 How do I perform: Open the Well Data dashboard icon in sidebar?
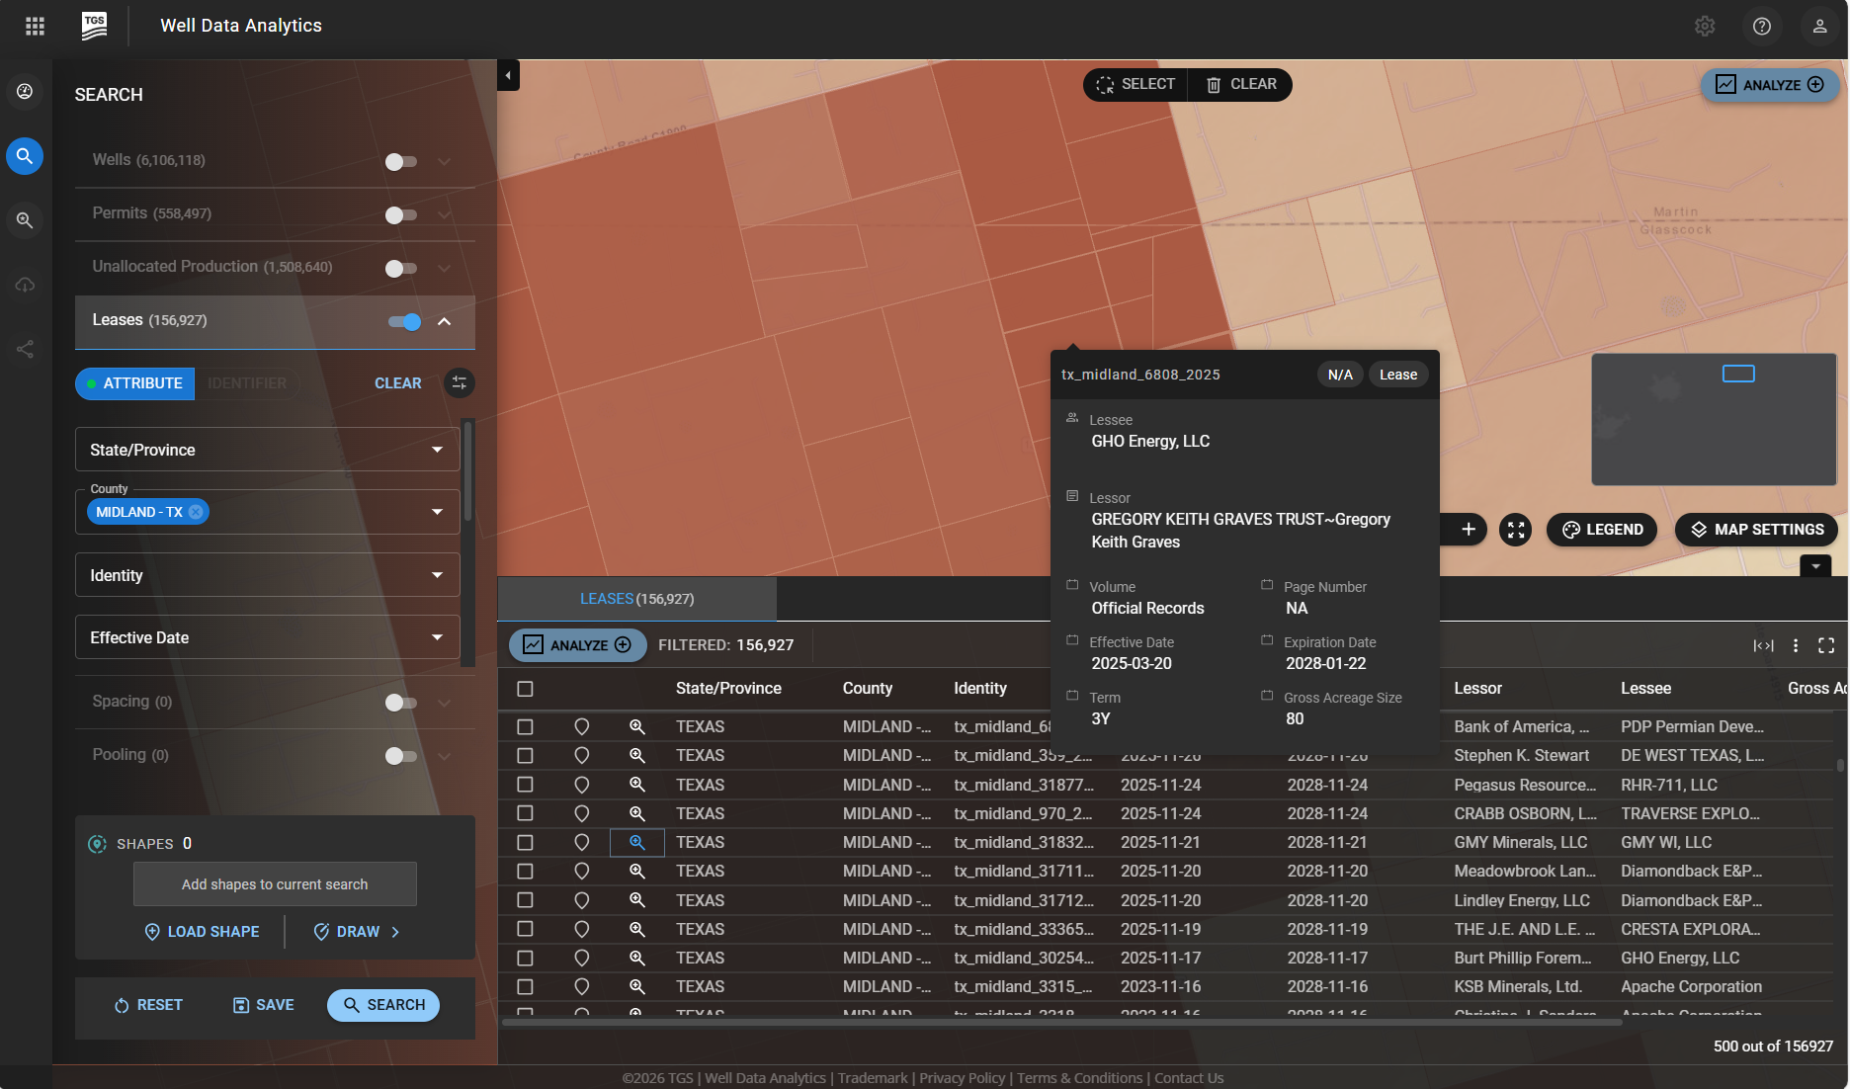point(25,91)
